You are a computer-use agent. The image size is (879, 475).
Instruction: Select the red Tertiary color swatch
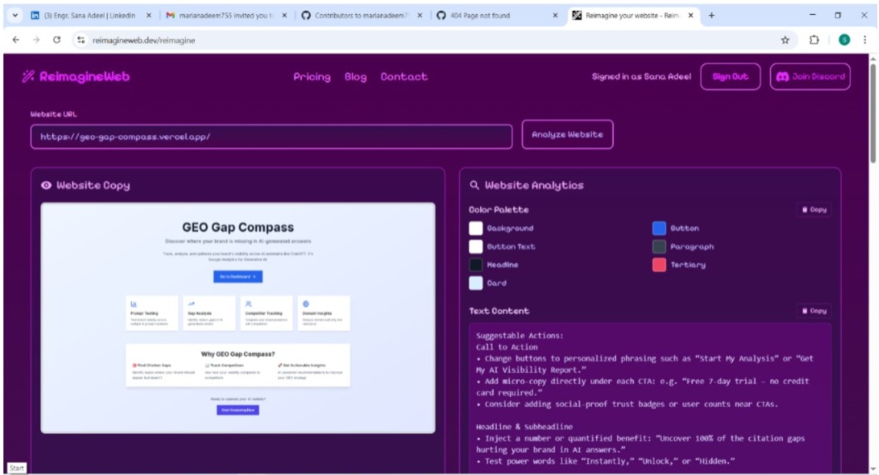(659, 264)
